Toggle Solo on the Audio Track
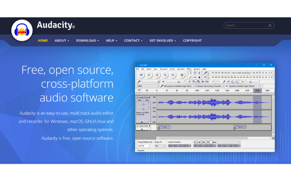Image resolution: width=291 pixels, height=182 pixels. coord(147,100)
